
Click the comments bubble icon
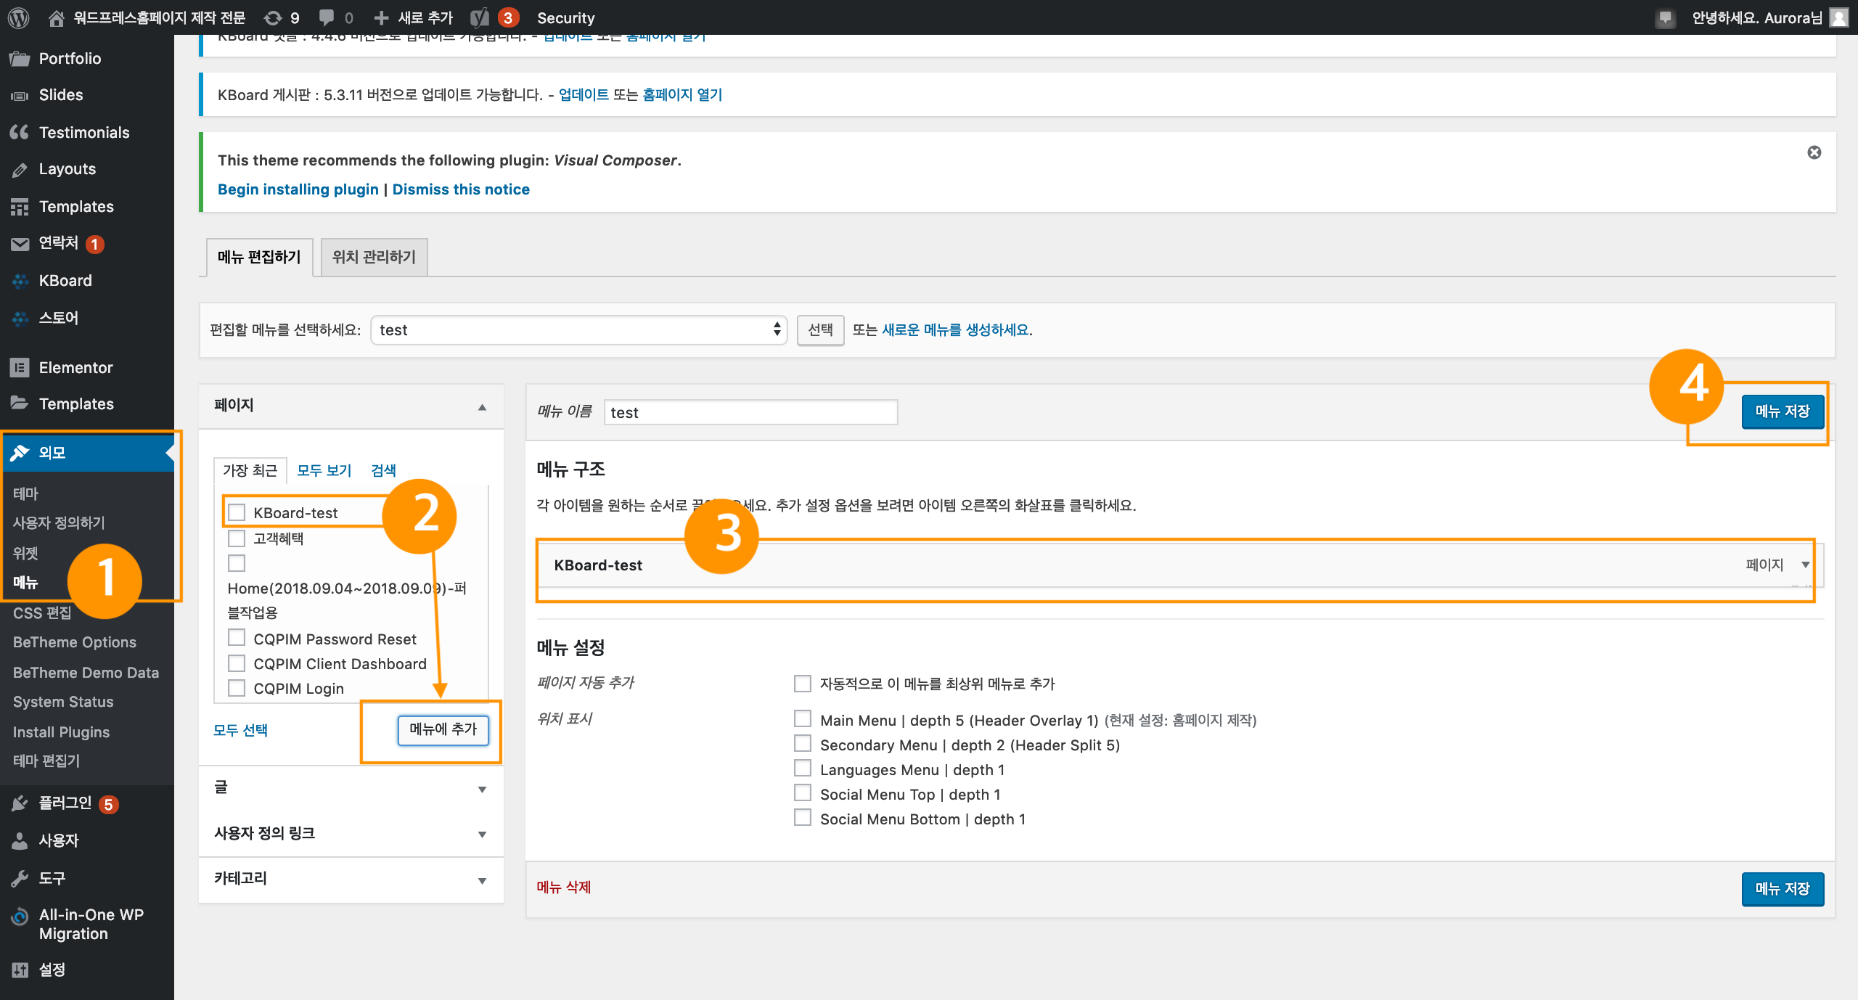point(327,17)
